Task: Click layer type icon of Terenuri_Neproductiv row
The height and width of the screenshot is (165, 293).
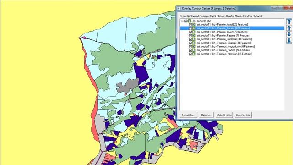Action: (x=194, y=47)
